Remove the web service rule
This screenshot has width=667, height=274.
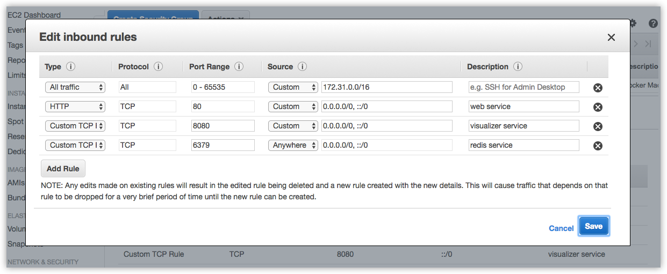(597, 107)
